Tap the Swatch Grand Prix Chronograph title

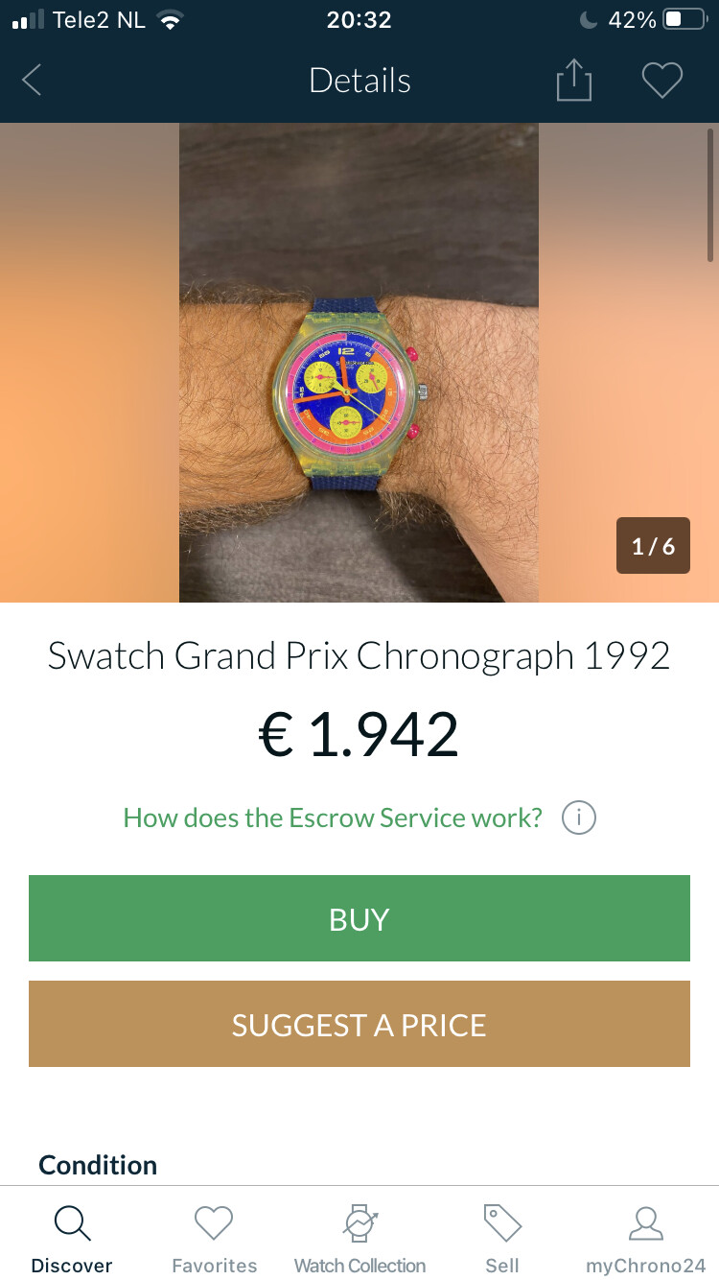[359, 656]
